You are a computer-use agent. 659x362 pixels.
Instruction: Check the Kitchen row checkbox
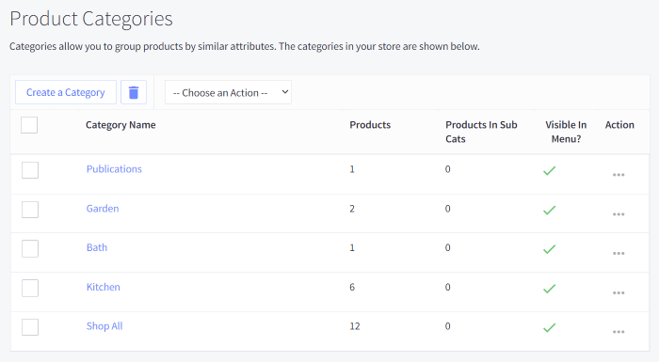click(30, 288)
